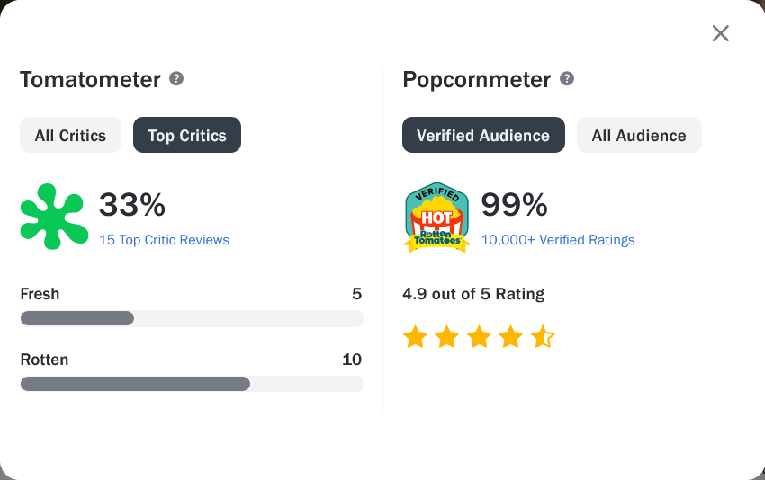Screen dimensions: 765x480
Task: Open the 15 Top Critic Reviews link
Action: point(164,240)
